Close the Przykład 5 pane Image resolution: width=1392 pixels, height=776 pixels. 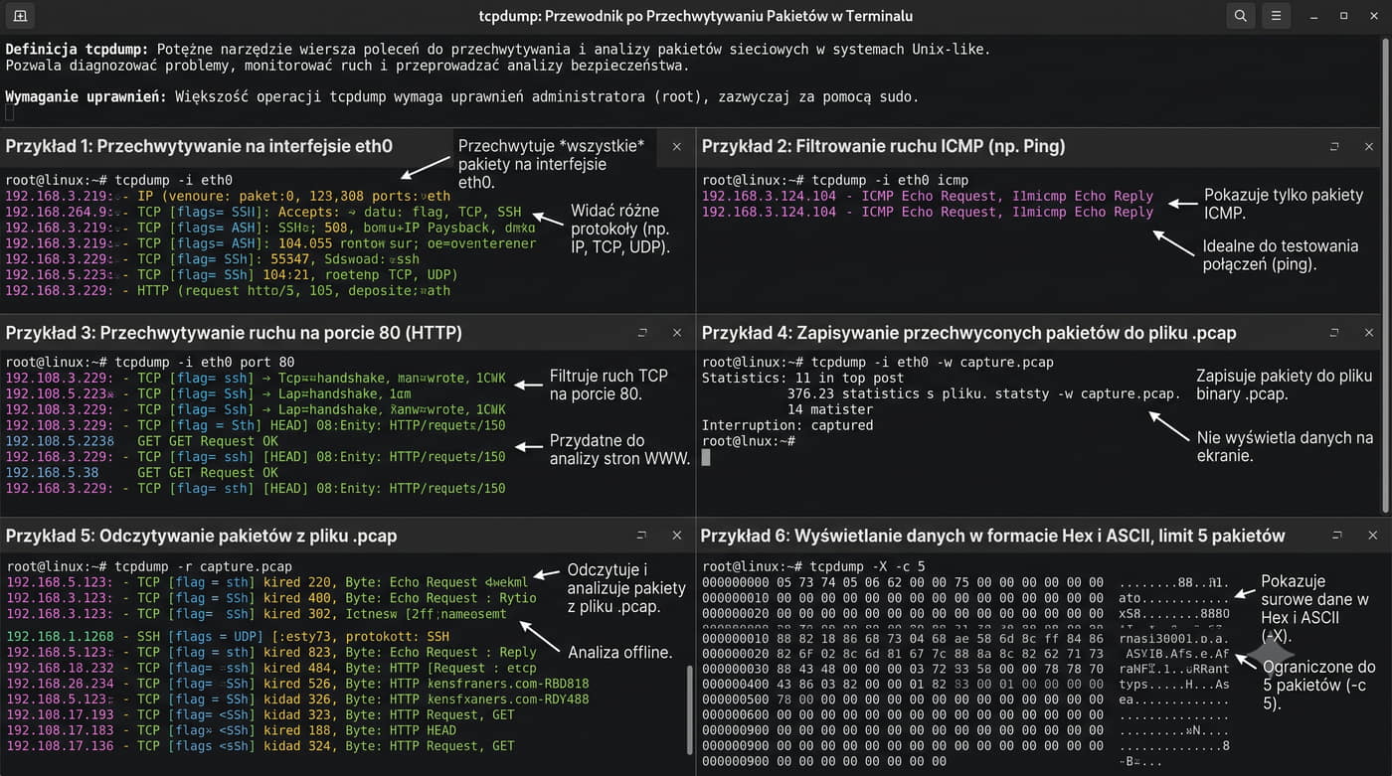tap(677, 536)
